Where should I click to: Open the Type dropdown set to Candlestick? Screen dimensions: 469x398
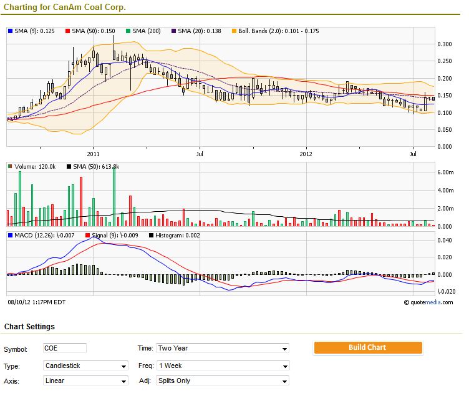click(x=85, y=366)
